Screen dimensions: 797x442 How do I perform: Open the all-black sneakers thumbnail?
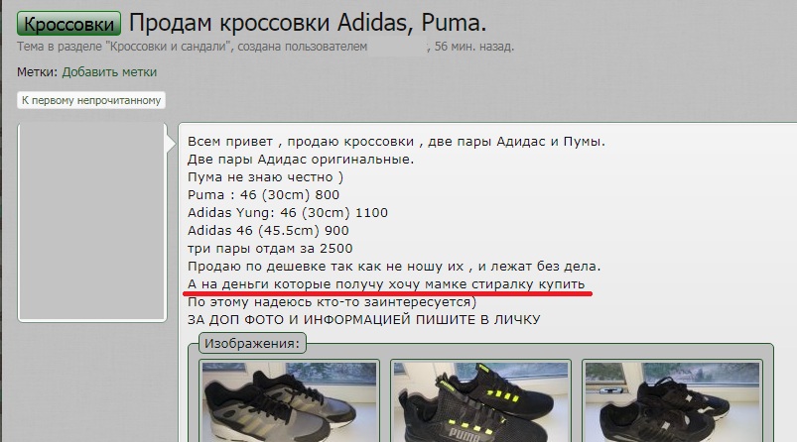[x=672, y=401]
